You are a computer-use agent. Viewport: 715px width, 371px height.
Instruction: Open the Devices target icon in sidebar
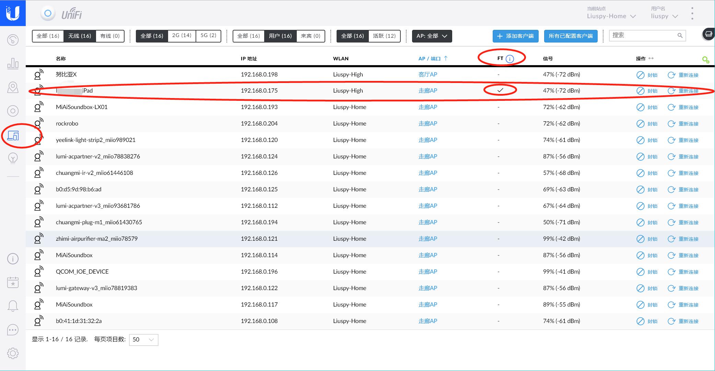point(13,111)
